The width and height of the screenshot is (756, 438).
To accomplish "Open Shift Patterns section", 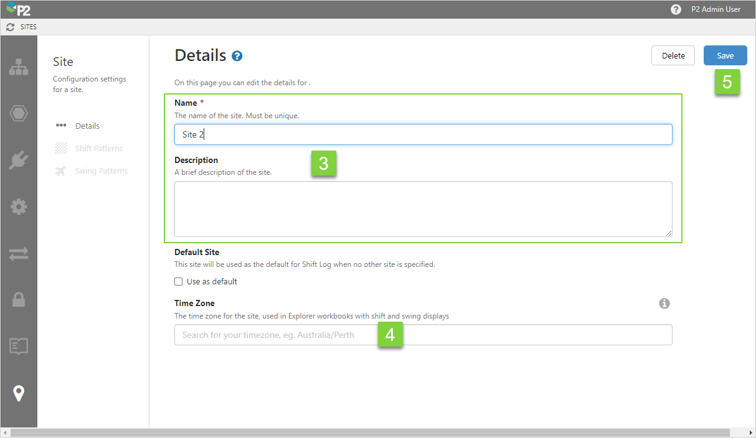I will [x=98, y=148].
